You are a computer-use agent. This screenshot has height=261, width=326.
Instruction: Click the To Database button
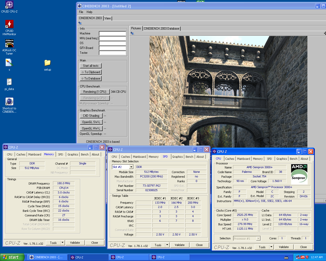point(91,79)
